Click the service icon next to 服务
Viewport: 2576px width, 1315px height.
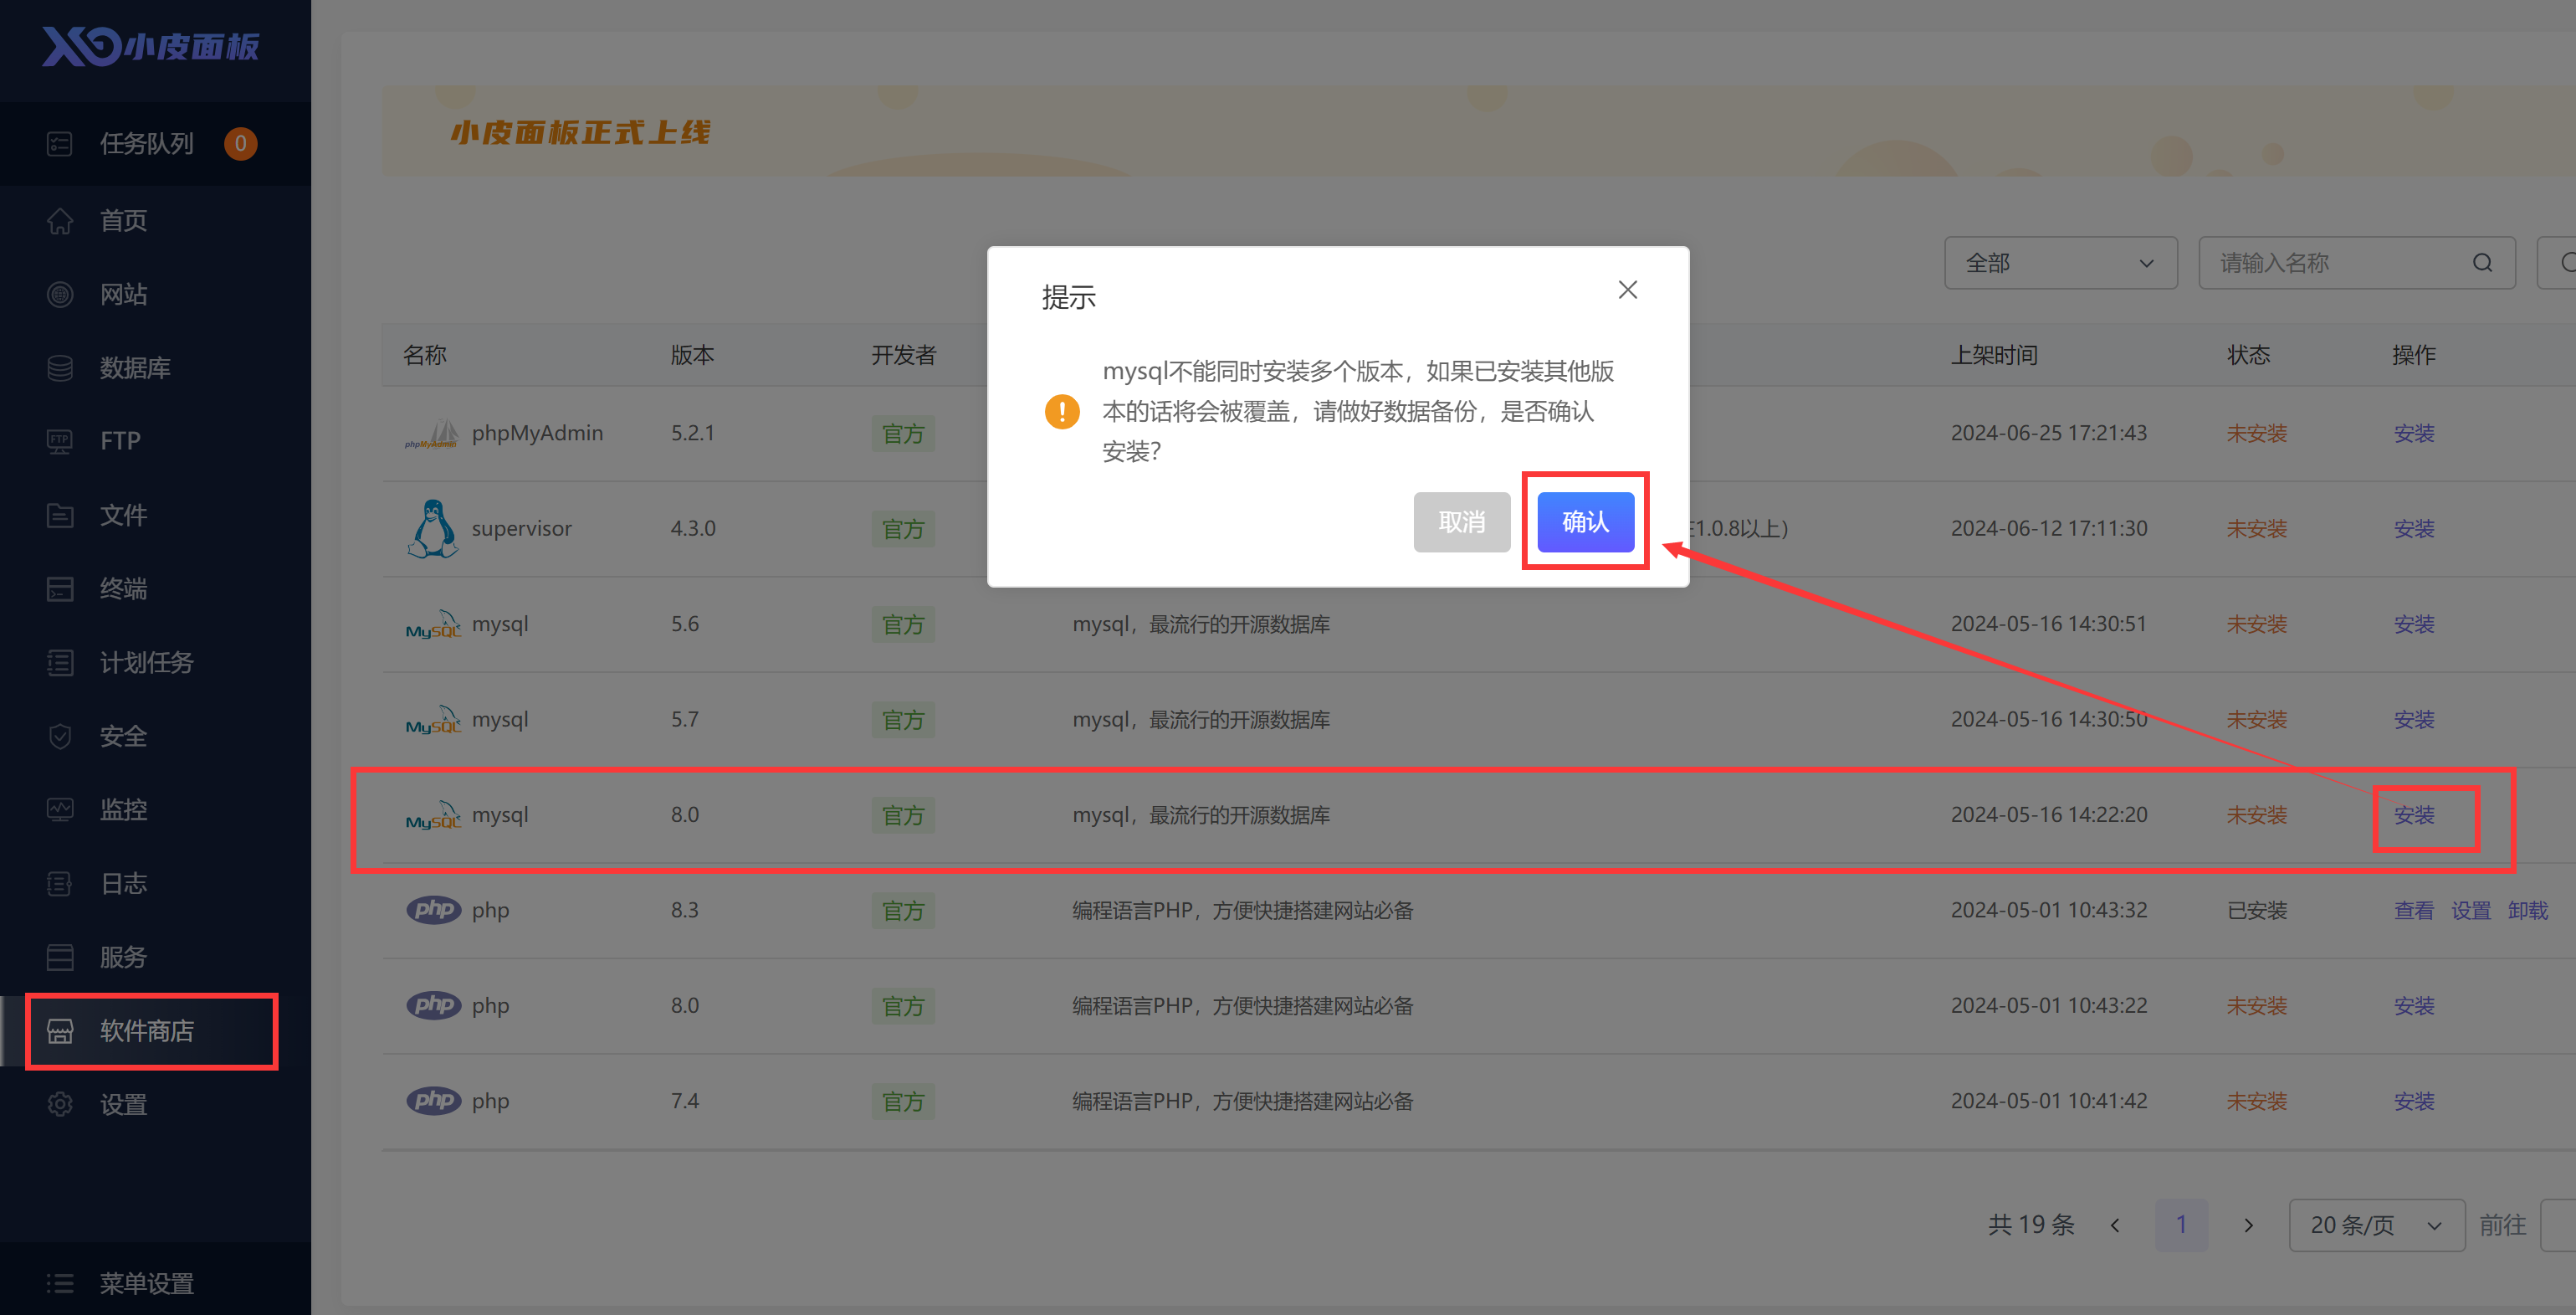pyautogui.click(x=60, y=958)
